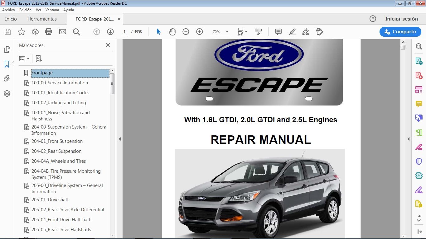Click the Iniciar sesión link
426x239 pixels.
(402, 19)
